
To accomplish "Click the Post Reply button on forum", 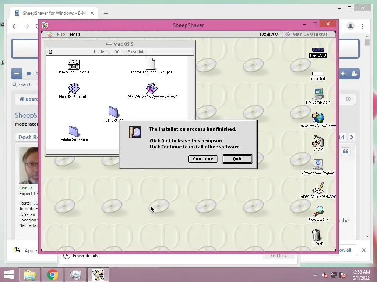I will [27, 137].
